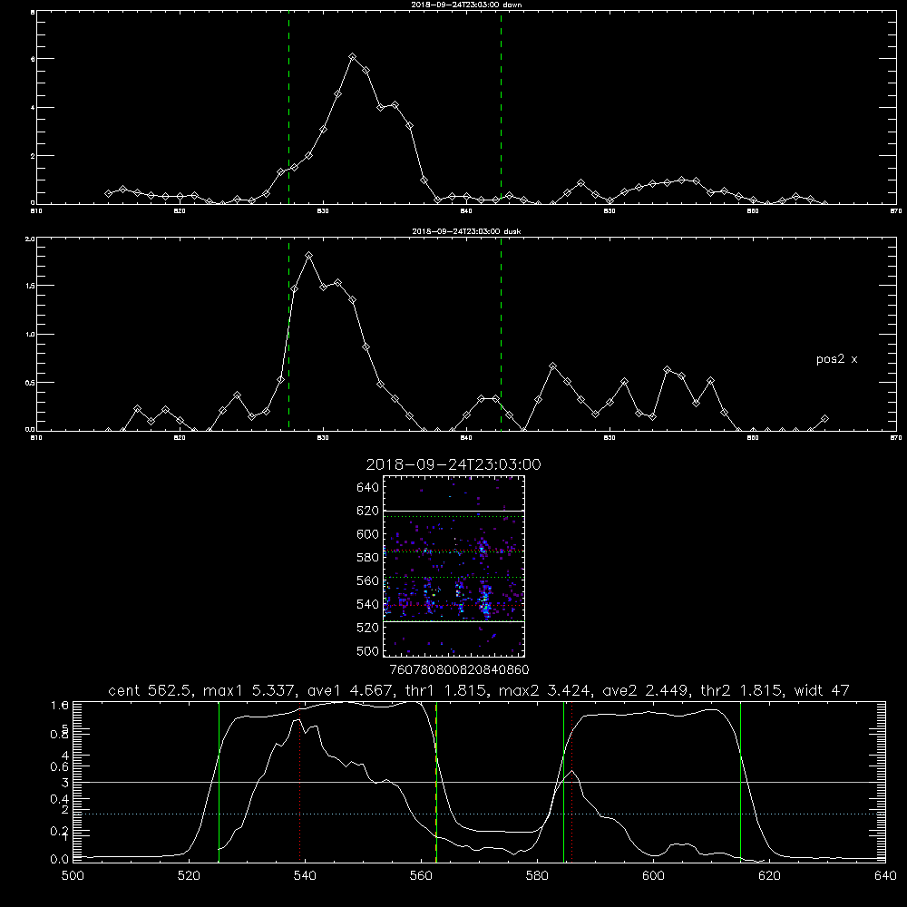Click the '580' label on the heatmap y-axis

coord(368,558)
